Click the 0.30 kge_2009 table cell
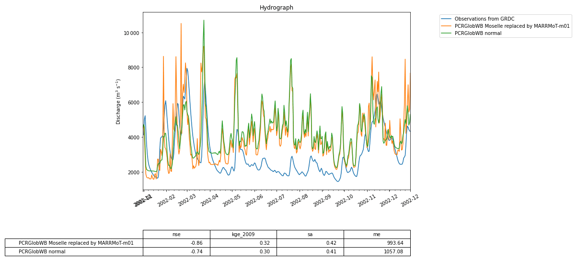 [265, 251]
